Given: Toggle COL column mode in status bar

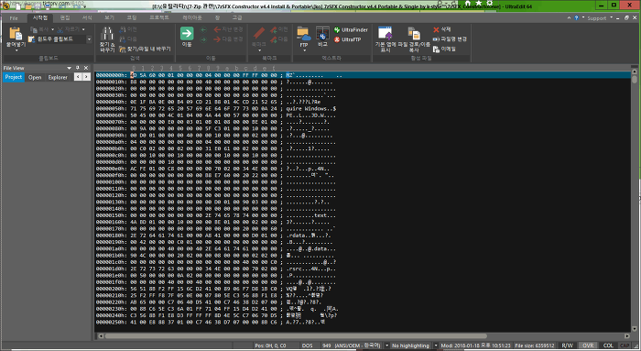Looking at the screenshot, I should click(608, 346).
